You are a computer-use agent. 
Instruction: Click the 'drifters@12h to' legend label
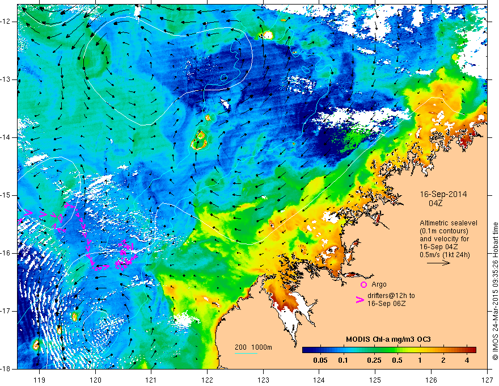[x=391, y=296]
